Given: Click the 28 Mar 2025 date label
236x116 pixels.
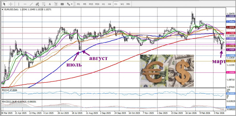Looking at the screenshot, I should [x=7, y=113].
